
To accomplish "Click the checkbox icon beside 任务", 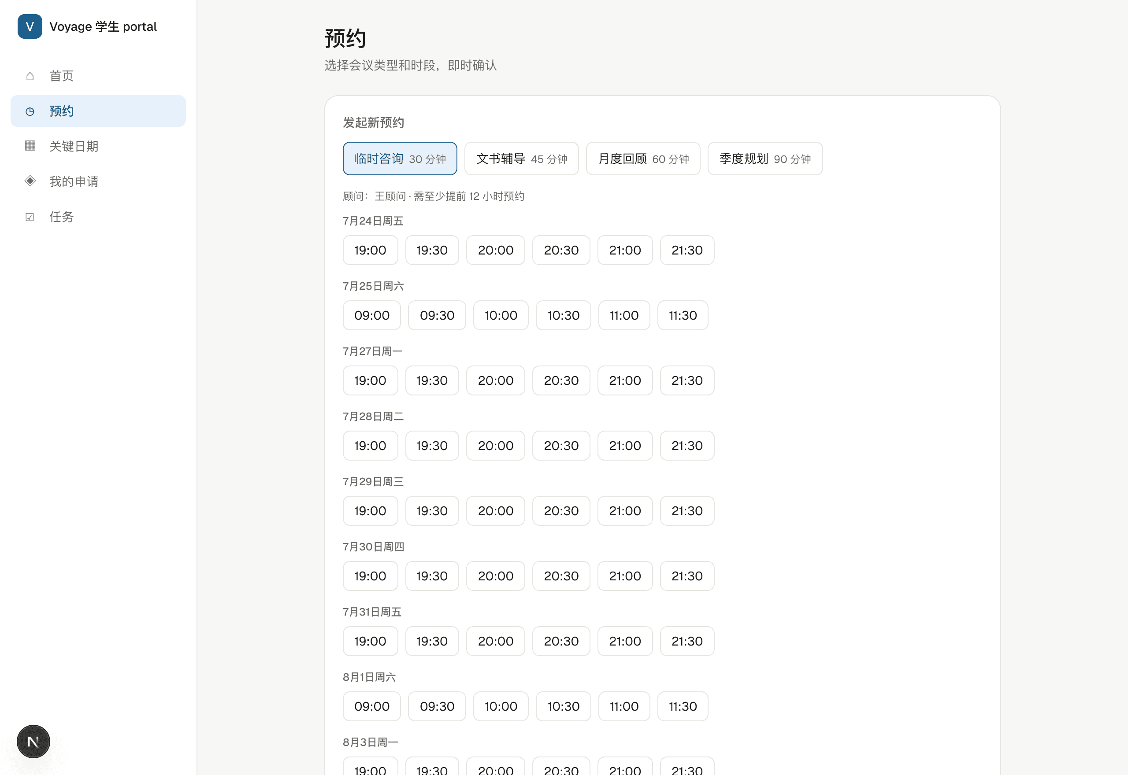I will tap(30, 217).
